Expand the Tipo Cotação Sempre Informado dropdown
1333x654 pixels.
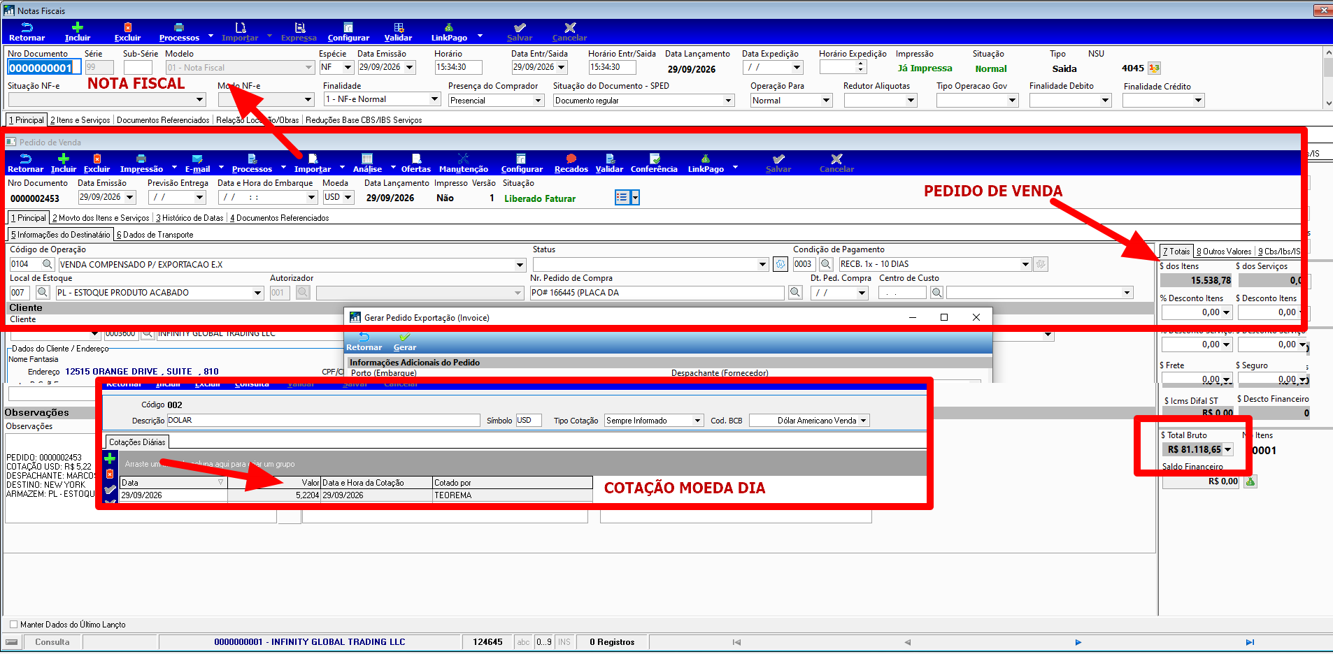tap(697, 421)
